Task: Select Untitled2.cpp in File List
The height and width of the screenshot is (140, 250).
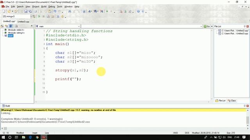Action: 235,30
